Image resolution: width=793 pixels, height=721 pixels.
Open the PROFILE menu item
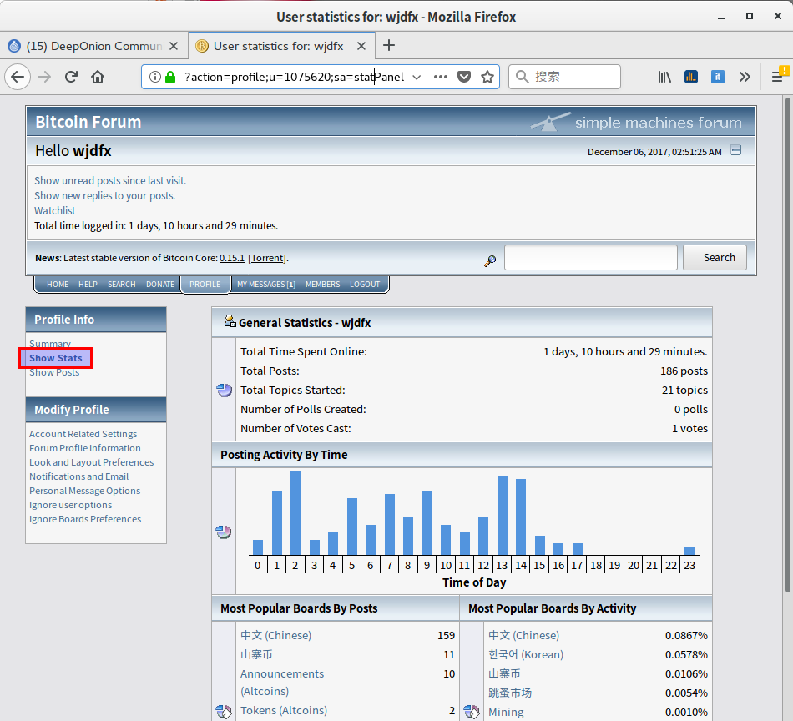coord(205,285)
